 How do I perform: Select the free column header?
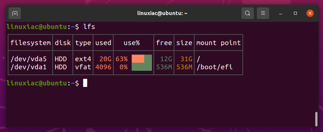pos(164,43)
